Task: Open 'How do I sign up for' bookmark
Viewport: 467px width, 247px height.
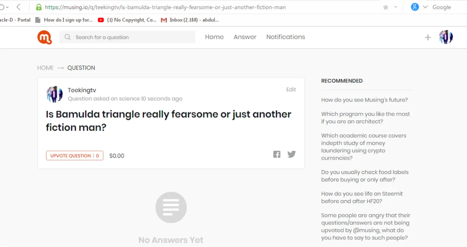Action: coord(64,20)
